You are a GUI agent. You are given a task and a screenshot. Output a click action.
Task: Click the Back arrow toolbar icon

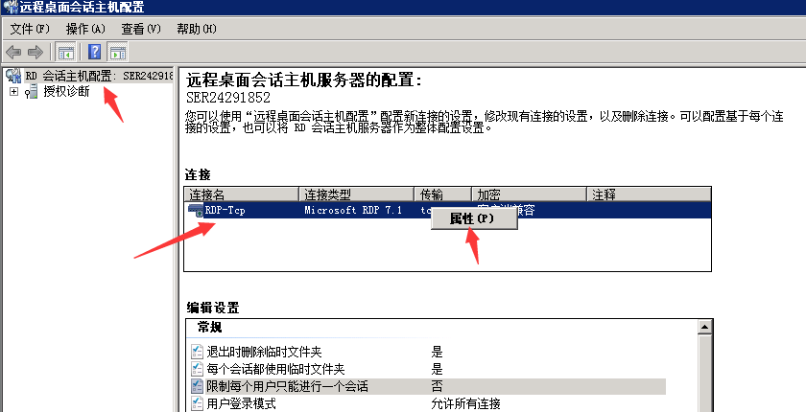13,52
